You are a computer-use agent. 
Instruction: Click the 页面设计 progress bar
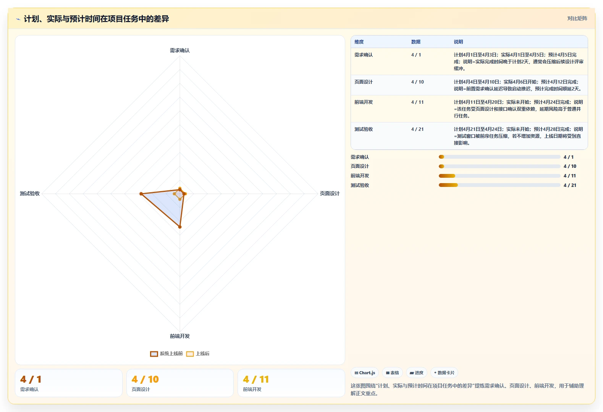coord(500,166)
